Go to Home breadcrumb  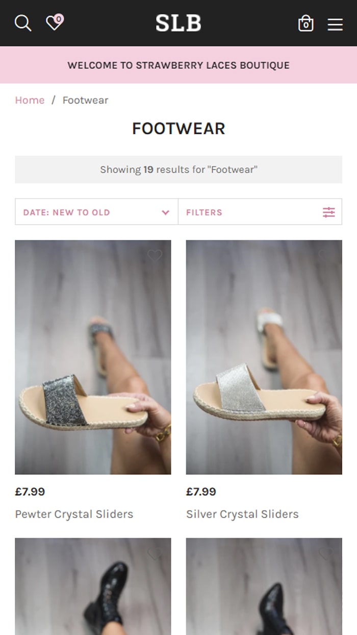(30, 100)
